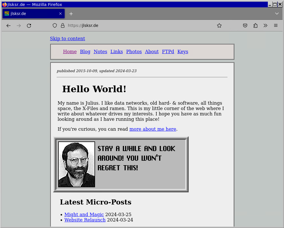Open the Save to Pocket icon
This screenshot has height=228, width=284.
245,25
